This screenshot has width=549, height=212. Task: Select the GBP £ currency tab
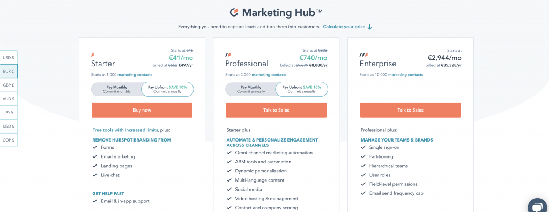[9, 85]
